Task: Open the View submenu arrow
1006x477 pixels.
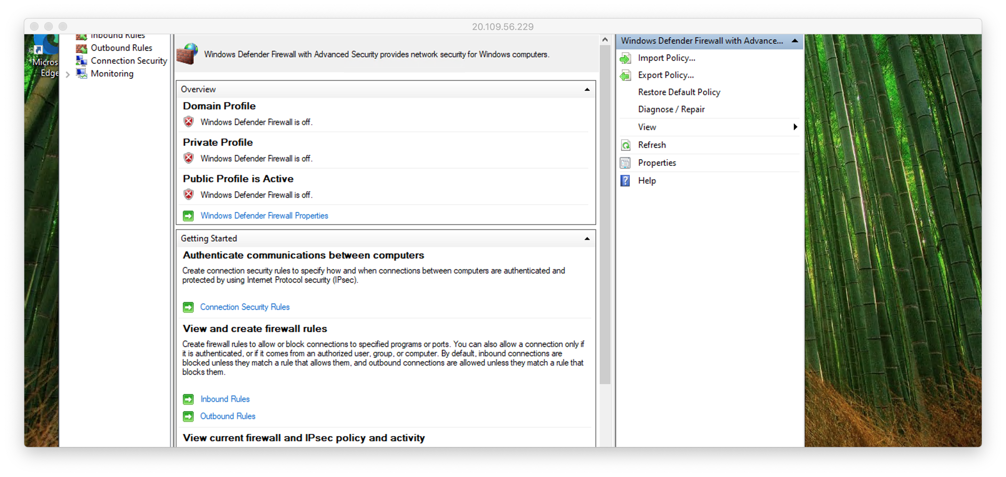Action: coord(795,127)
